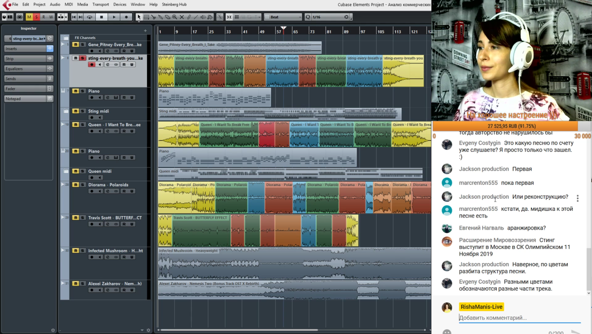This screenshot has width=592, height=334.
Task: Select the Glue tool
Action: 160,17
